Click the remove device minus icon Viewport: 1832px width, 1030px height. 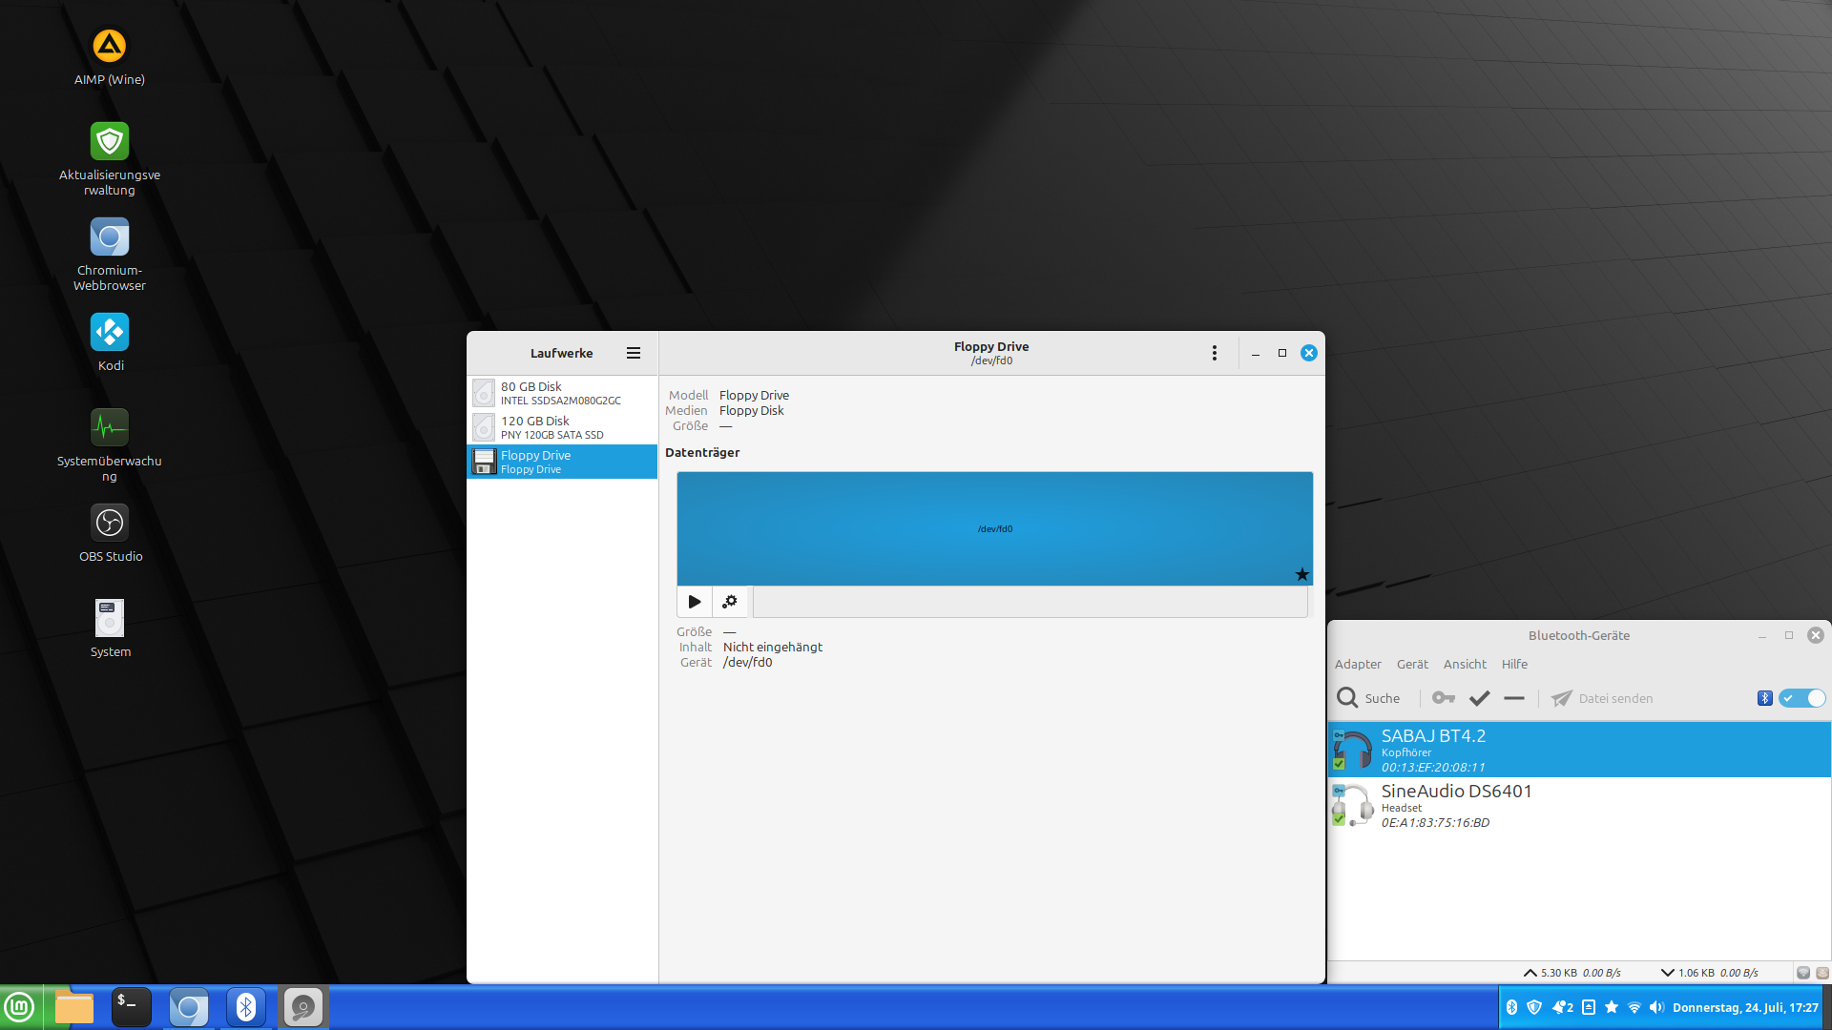(1514, 698)
